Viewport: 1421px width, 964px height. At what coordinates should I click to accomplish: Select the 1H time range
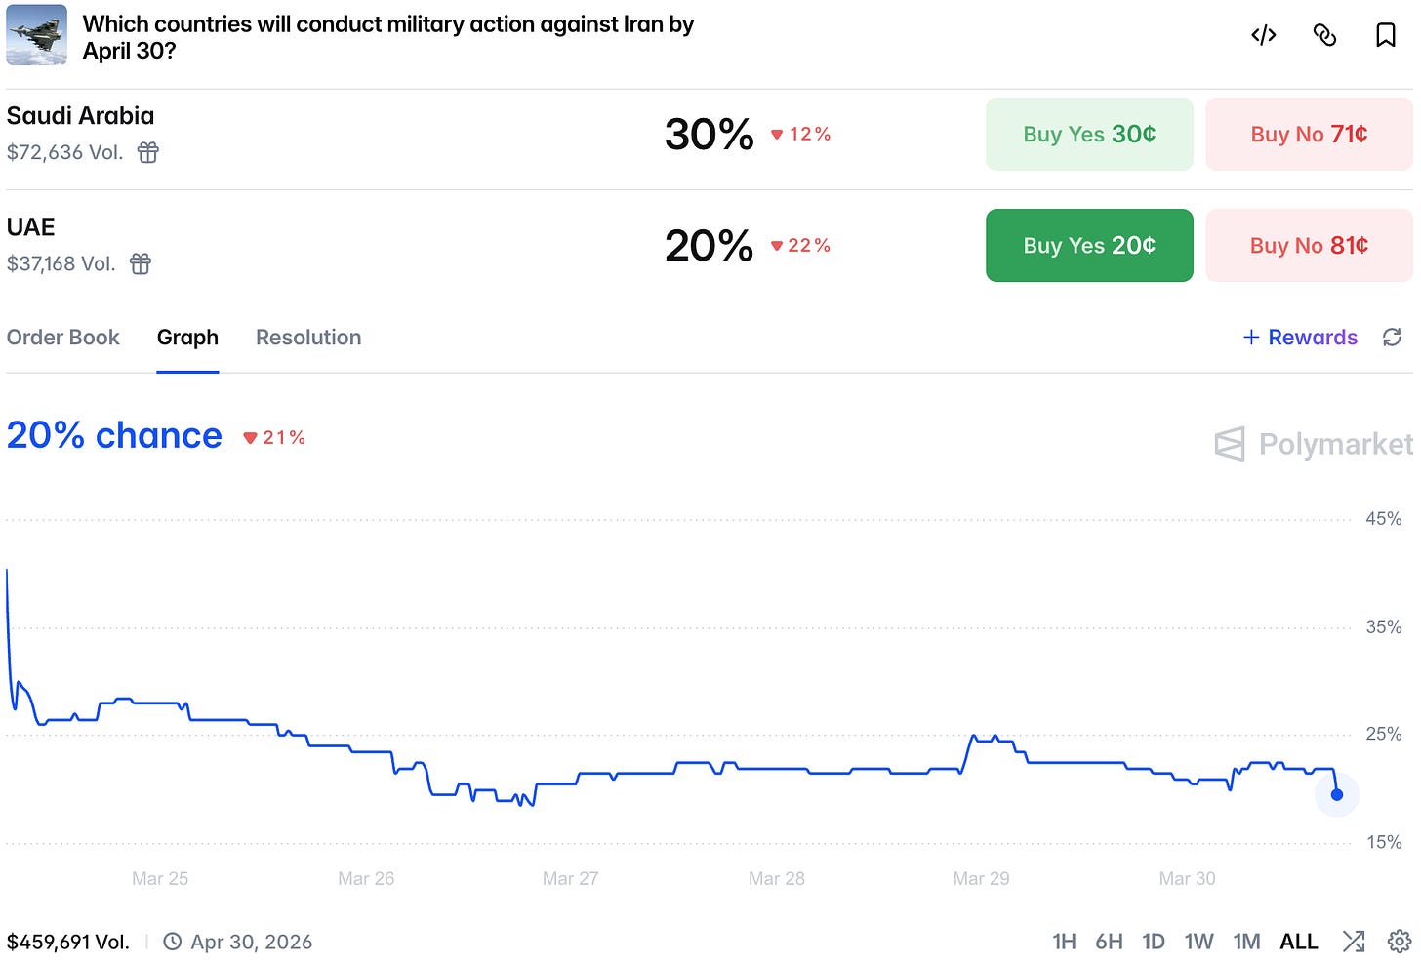click(1064, 942)
